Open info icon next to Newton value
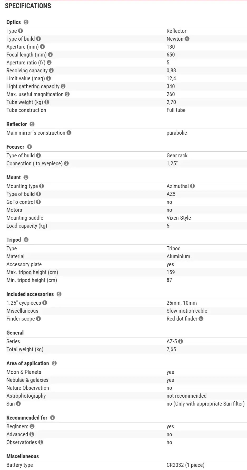This screenshot has width=247, height=470. click(187, 39)
